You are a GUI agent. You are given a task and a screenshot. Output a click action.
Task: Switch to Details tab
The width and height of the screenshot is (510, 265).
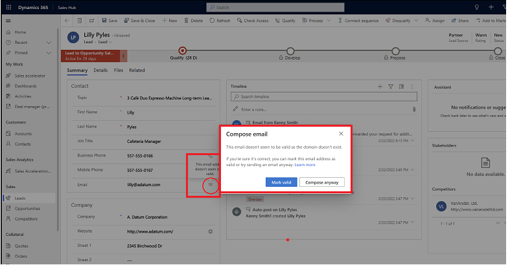point(100,70)
